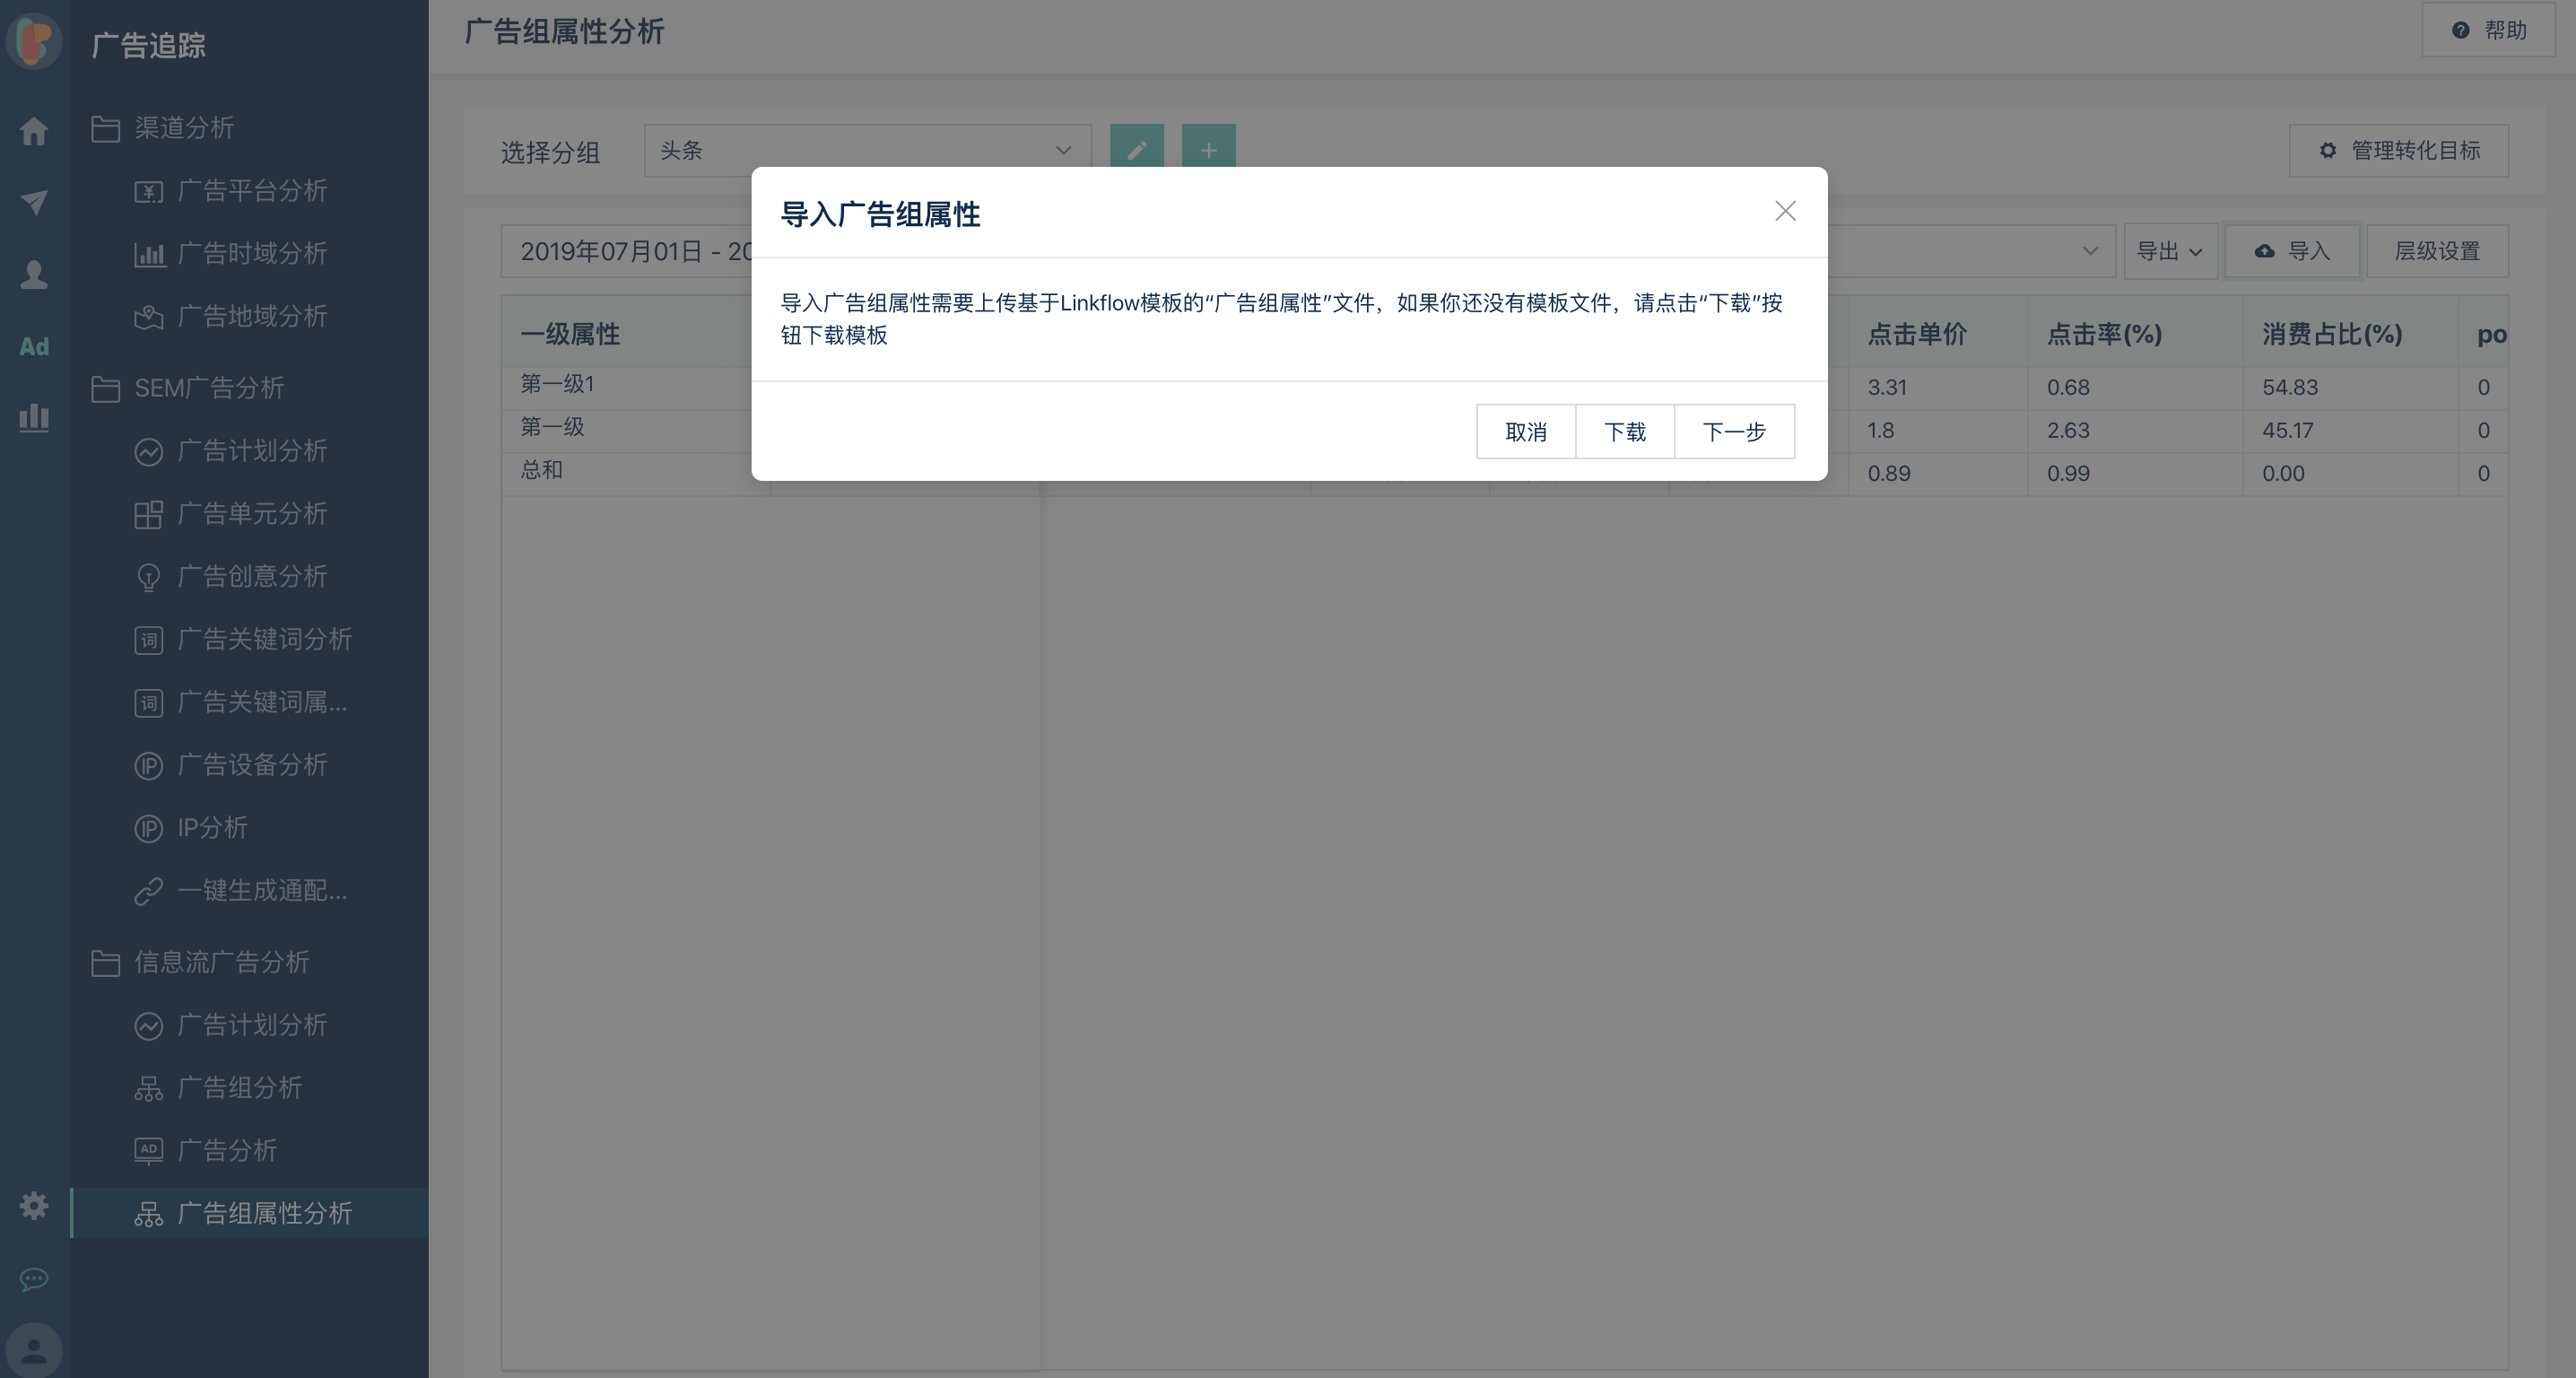Expand the 头条 group selection dropdown
2576x1378 pixels.
click(x=866, y=150)
